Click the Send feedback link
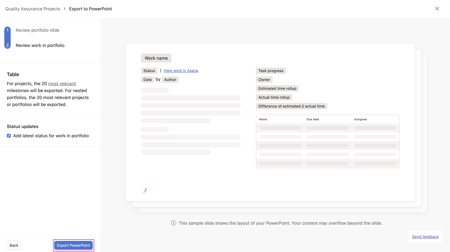Image resolution: width=450 pixels, height=252 pixels. [425, 236]
